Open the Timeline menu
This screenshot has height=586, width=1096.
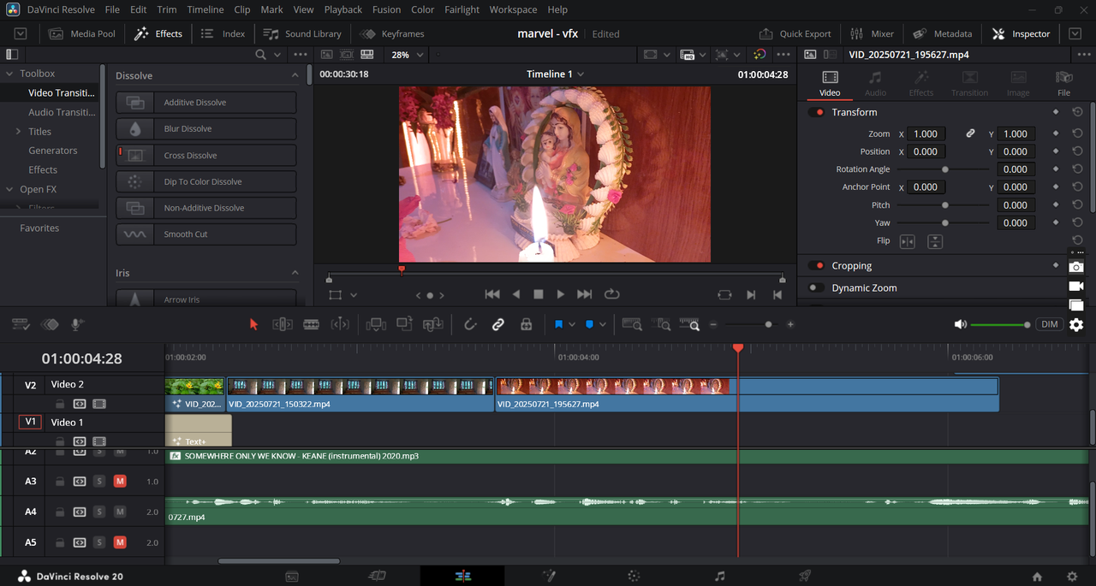pos(205,9)
